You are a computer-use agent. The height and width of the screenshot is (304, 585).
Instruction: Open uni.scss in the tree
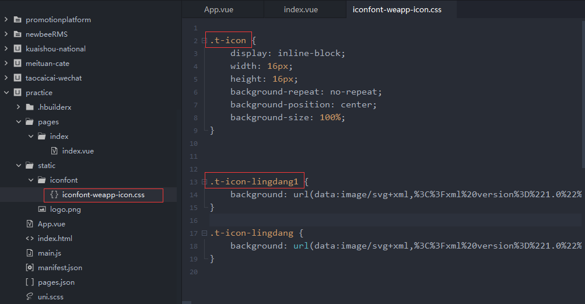pyautogui.click(x=50, y=296)
